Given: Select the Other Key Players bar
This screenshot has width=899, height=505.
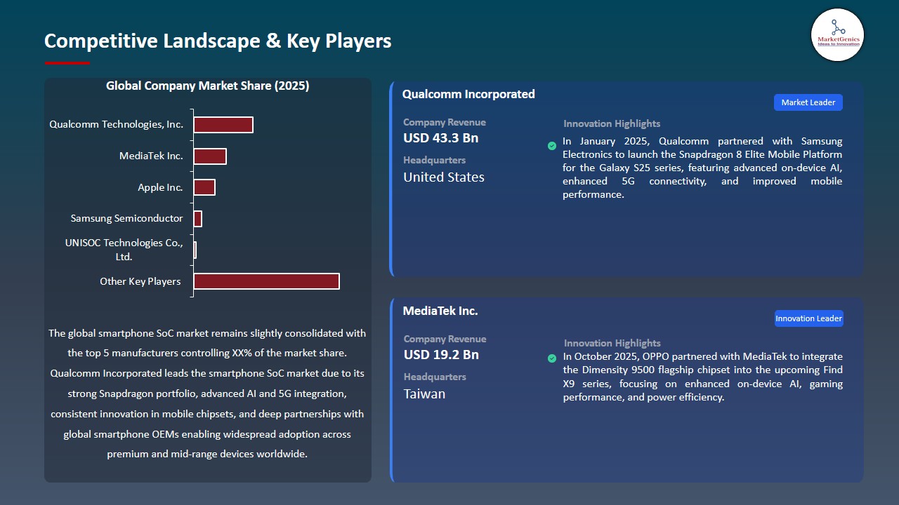Looking at the screenshot, I should tap(267, 281).
